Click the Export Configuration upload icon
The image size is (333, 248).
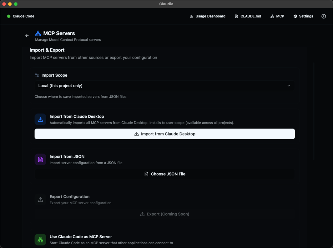pyautogui.click(x=40, y=200)
